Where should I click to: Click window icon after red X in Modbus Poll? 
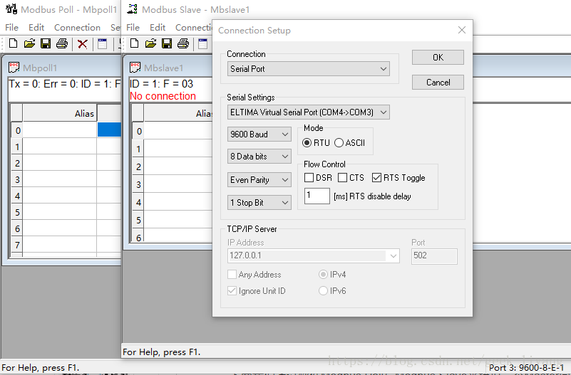[x=103, y=43]
